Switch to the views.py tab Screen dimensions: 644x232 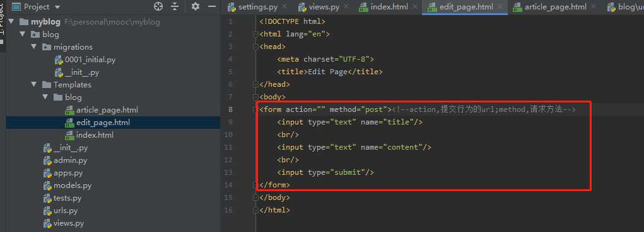click(x=324, y=7)
